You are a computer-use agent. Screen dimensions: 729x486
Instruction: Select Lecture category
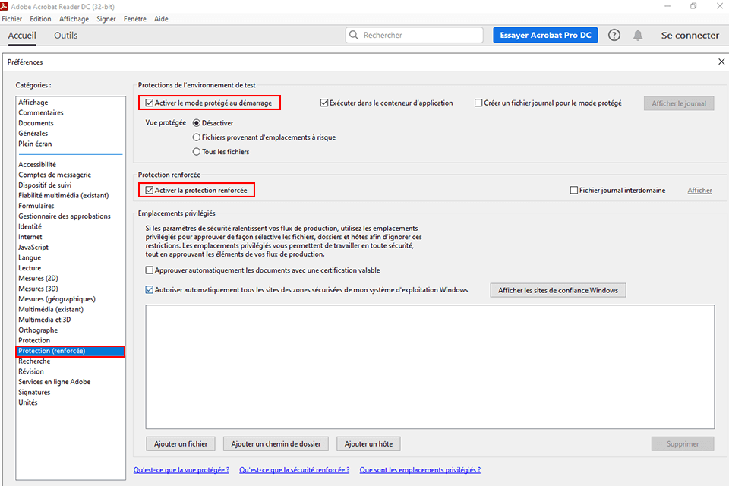click(x=30, y=268)
